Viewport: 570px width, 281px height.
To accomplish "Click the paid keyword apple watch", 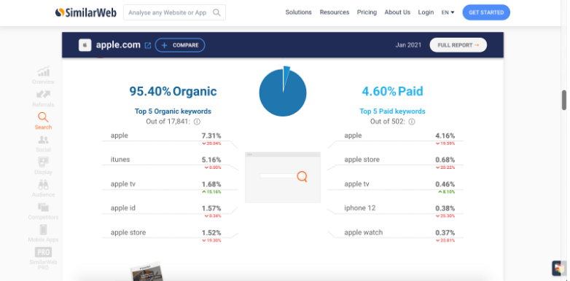I will pos(364,233).
